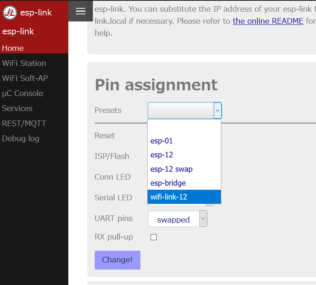Click the UART pins label
316x285 pixels.
point(114,218)
